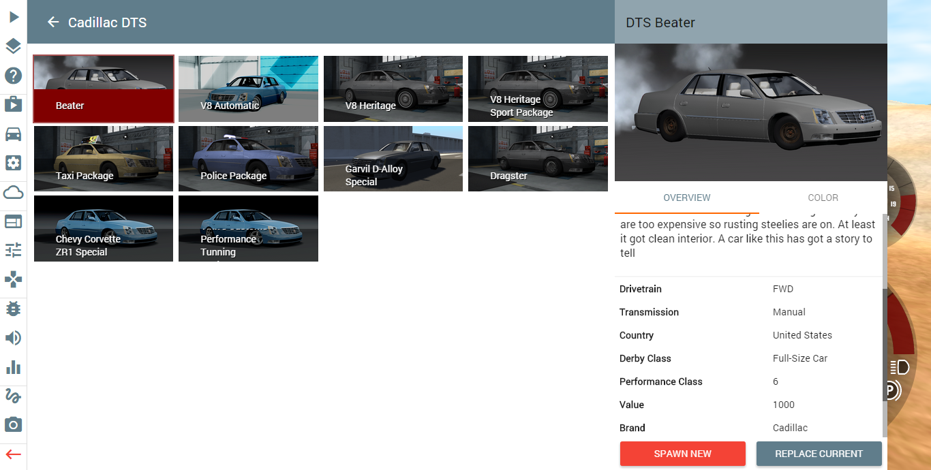The height and width of the screenshot is (470, 931).
Task: Switch to the Color tab
Action: click(x=823, y=198)
